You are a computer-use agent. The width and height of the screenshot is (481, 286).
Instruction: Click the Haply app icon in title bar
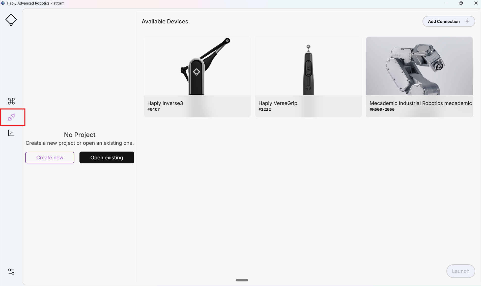3,3
